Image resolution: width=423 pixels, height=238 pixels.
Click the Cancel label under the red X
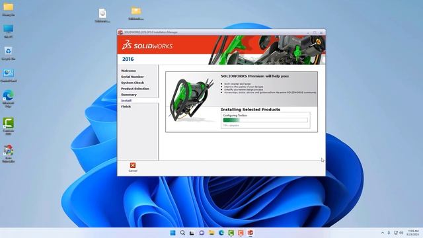pos(133,171)
